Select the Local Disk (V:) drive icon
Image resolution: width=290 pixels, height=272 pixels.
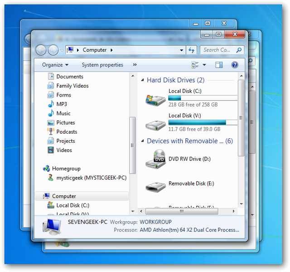tap(155, 125)
